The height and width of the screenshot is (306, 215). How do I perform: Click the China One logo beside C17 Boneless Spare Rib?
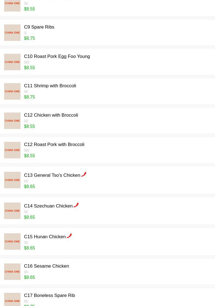(12, 300)
